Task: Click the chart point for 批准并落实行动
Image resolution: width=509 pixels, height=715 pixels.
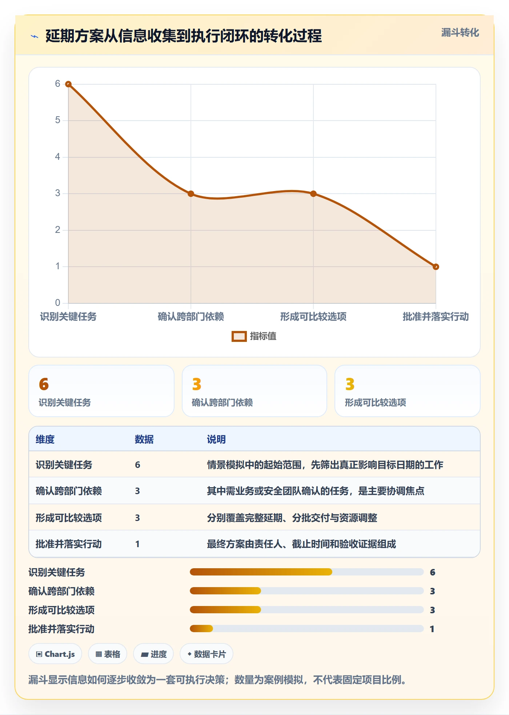Action: tap(436, 267)
